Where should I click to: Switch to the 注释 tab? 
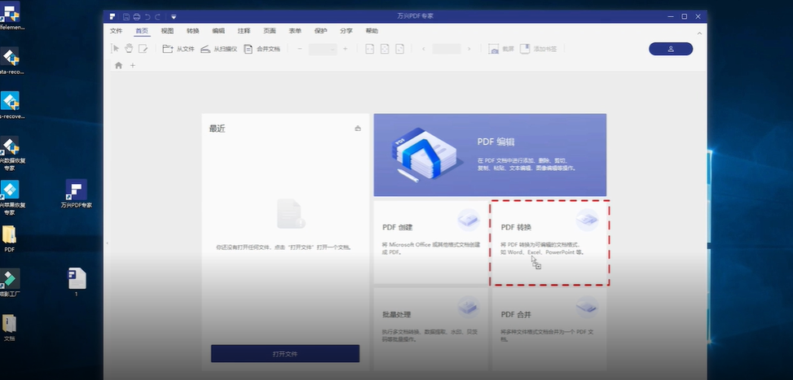[244, 31]
